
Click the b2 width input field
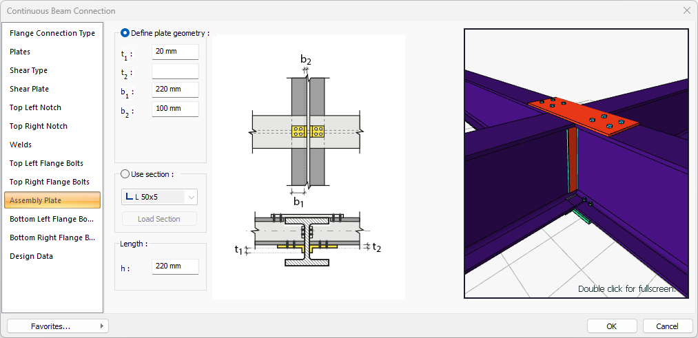coord(175,109)
